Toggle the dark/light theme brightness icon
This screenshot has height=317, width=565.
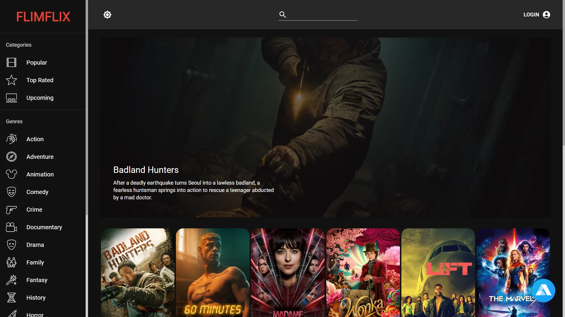point(107,15)
